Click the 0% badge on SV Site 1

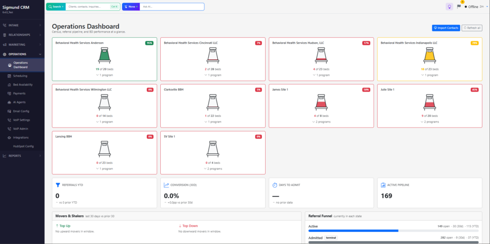[258, 137]
